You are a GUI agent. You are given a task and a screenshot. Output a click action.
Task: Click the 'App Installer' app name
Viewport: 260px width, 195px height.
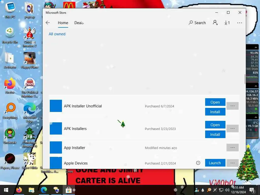(x=74, y=148)
